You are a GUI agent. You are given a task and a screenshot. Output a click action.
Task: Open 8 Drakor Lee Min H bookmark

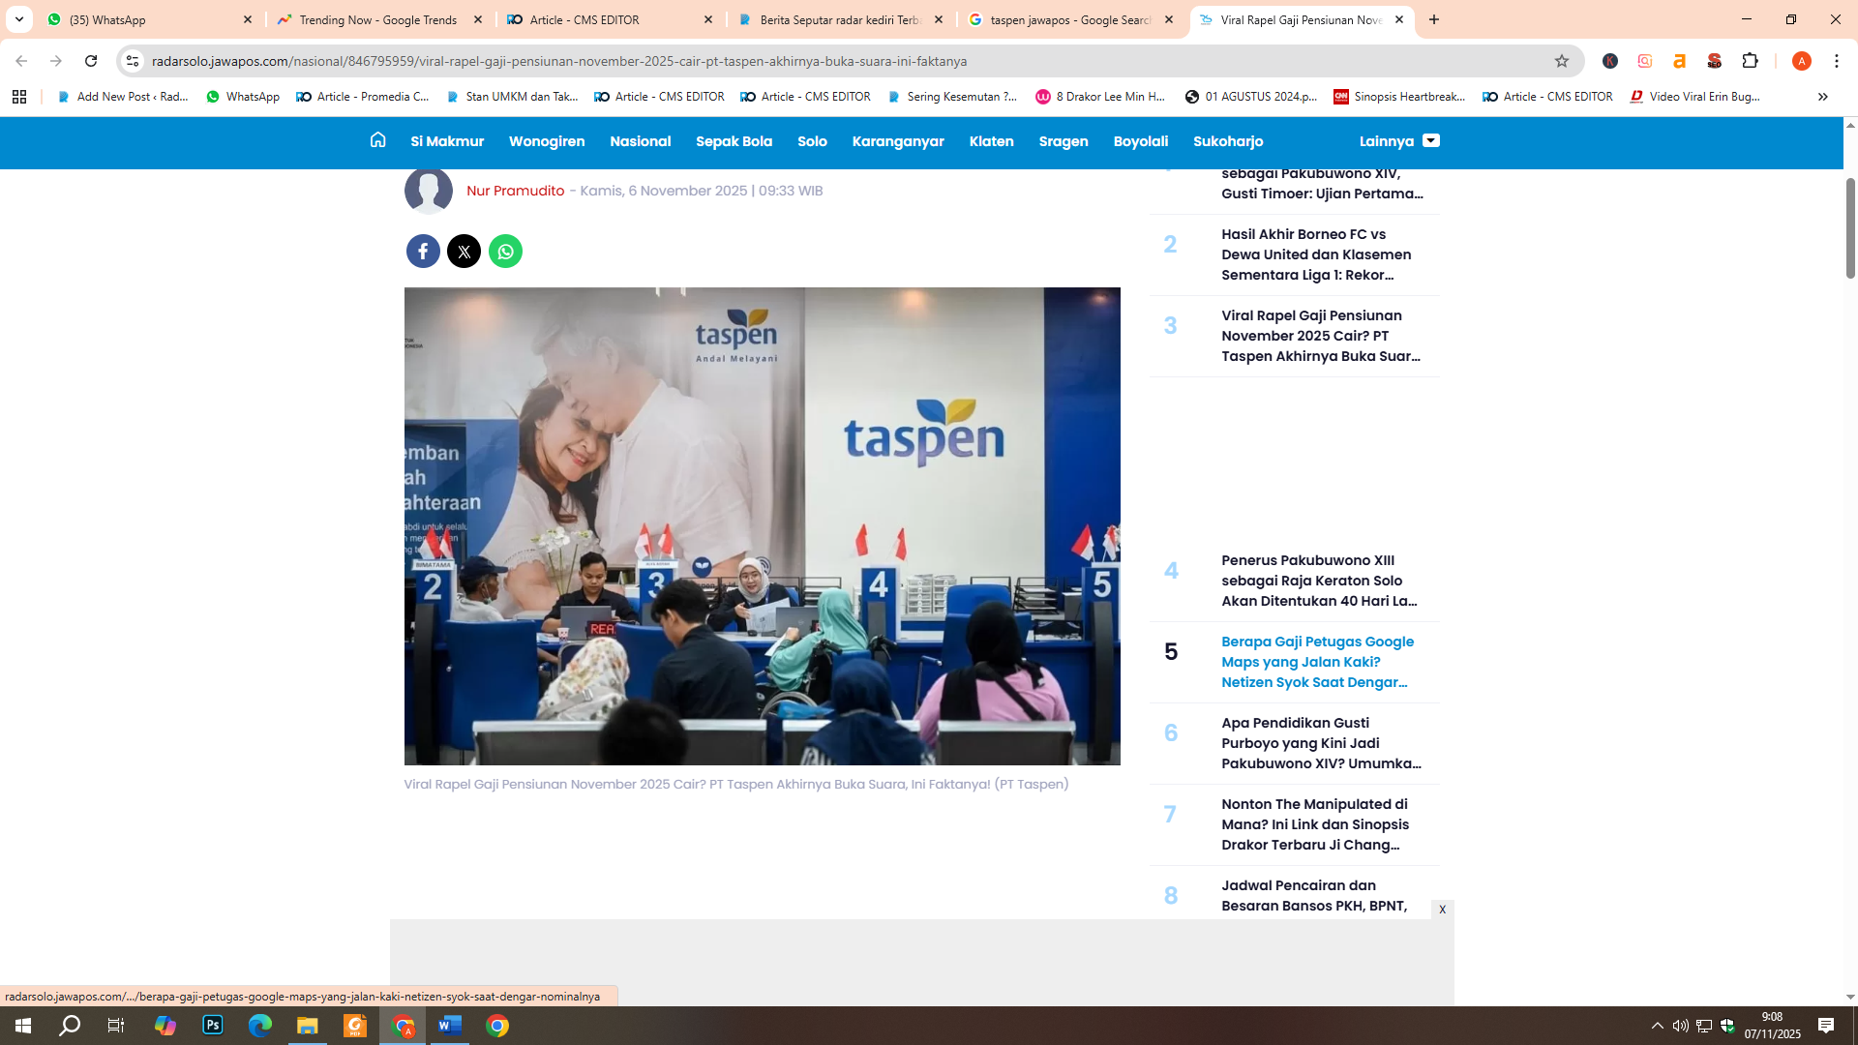click(x=1100, y=97)
